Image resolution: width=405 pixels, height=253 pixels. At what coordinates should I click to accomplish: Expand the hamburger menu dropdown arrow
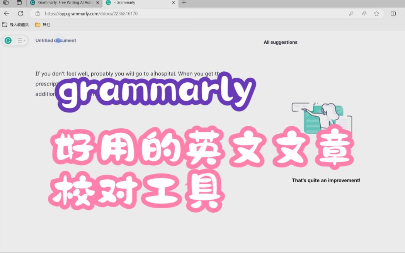(x=24, y=40)
